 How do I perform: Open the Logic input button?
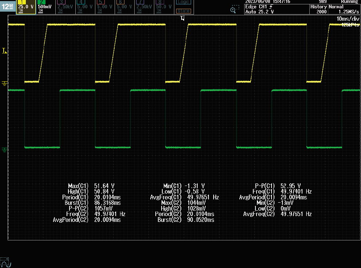[183, 2]
